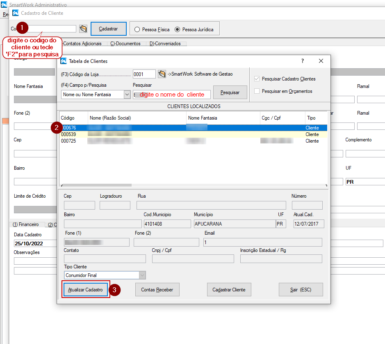Click the Sair (ESC) button

point(301,290)
